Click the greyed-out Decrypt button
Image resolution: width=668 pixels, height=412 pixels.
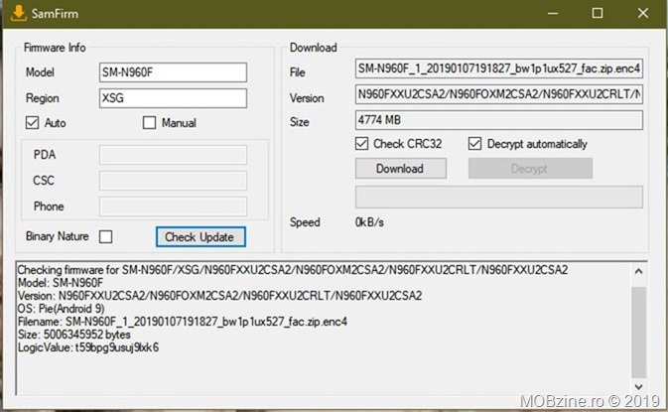tap(530, 169)
